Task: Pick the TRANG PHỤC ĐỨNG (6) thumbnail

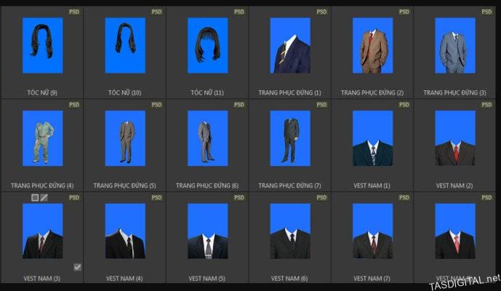Action: pos(208,138)
